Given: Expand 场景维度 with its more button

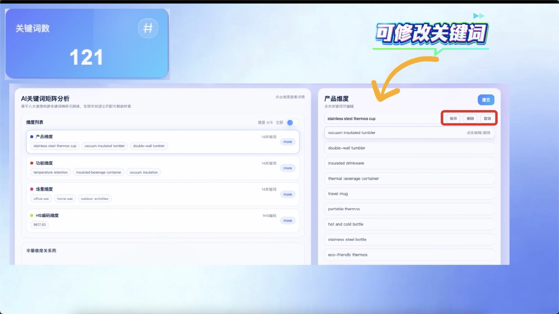Looking at the screenshot, I should point(288,195).
